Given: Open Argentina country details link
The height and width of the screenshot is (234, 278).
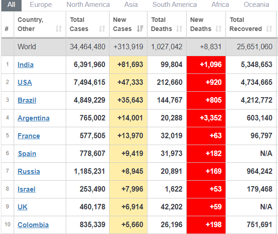Looking at the screenshot, I should point(33,118).
